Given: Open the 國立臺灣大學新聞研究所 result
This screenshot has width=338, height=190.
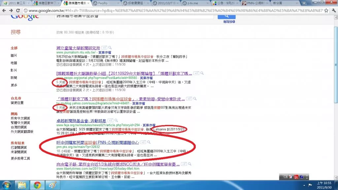Looking at the screenshot, I should coord(78,48).
